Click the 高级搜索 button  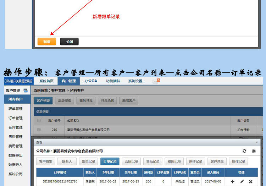65,101
